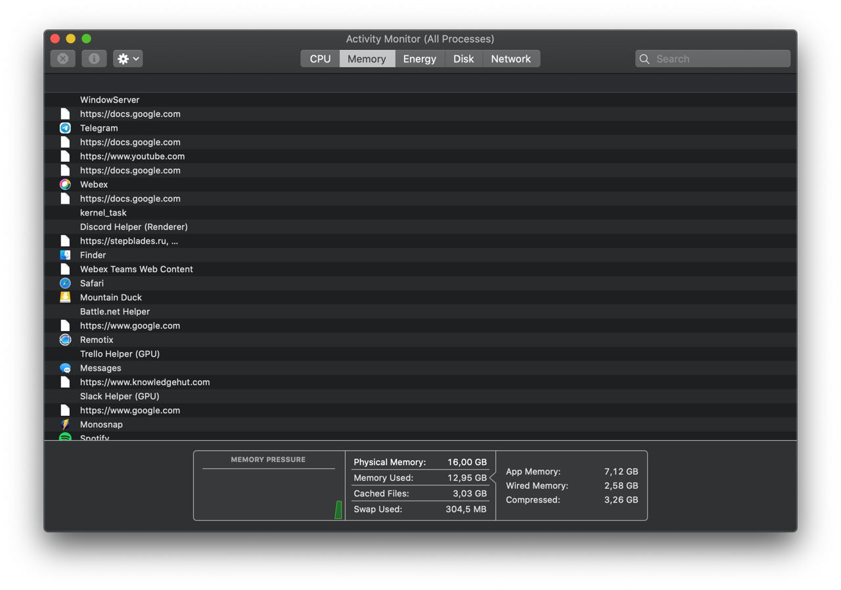Click the Messages app icon
The height and width of the screenshot is (590, 841).
point(65,368)
